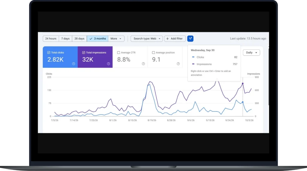This screenshot has height=171, width=307.
Task: Expand the More date range dropdown
Action: 116,39
